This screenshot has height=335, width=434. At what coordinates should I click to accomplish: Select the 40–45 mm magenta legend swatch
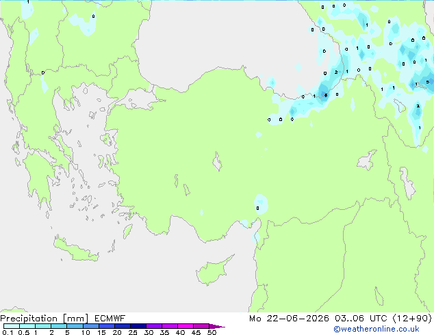tap(186, 326)
